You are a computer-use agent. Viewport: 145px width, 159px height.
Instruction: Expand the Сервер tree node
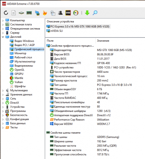pyautogui.click(x=3, y=33)
